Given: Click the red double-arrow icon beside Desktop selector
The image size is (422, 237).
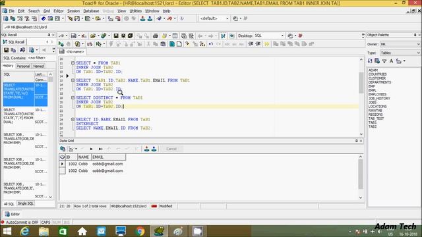Looking at the screenshot, I should click(301, 36).
